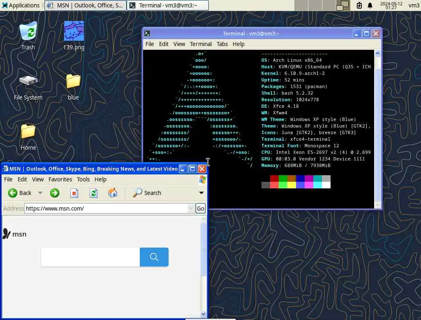This screenshot has height=320, width=421.
Task: Select the blue folder on desktop
Action: pos(73,87)
